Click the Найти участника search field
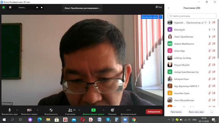Screen dimensions: 219x123 [x=192, y=16]
